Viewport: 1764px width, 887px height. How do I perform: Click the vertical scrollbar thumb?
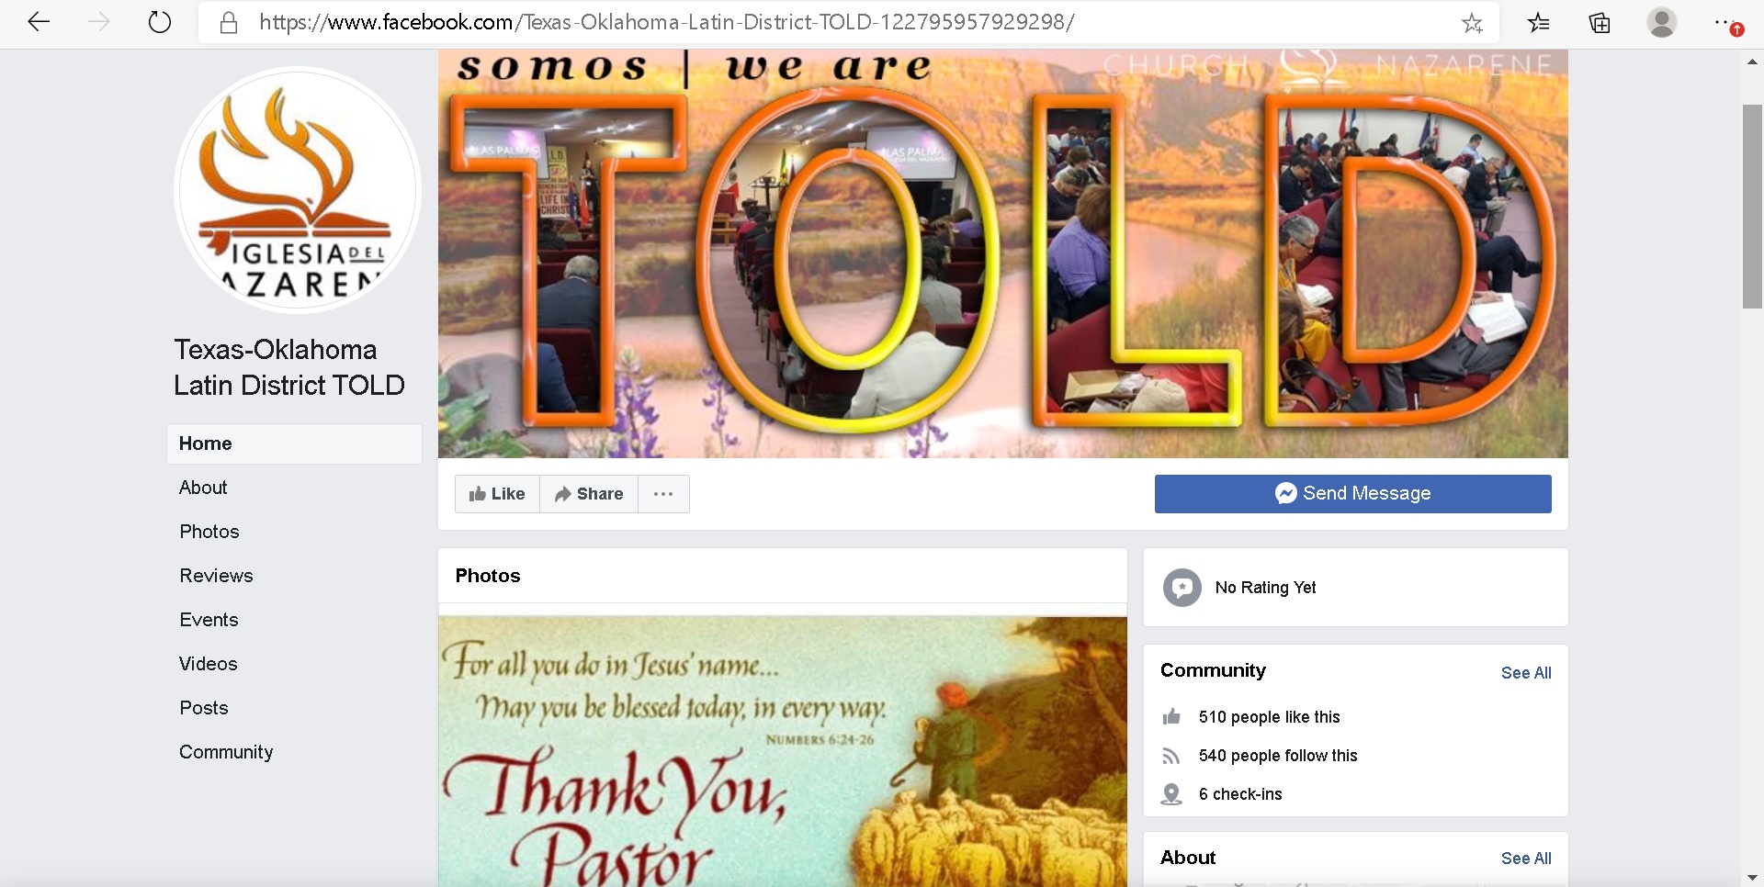(1752, 207)
